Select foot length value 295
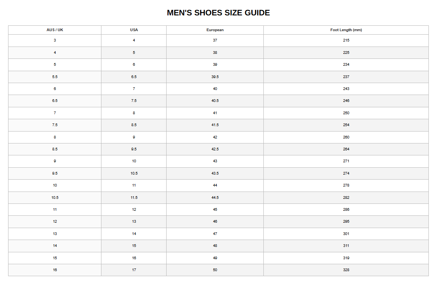Image resolution: width=435 pixels, height=290 pixels. point(346,222)
